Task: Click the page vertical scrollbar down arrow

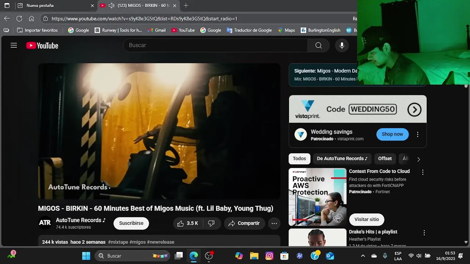Action: tap(466, 242)
